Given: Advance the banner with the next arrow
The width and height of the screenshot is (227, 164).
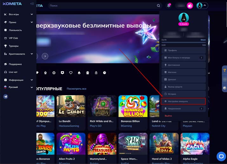Looking at the screenshot, I should [x=45, y=56].
